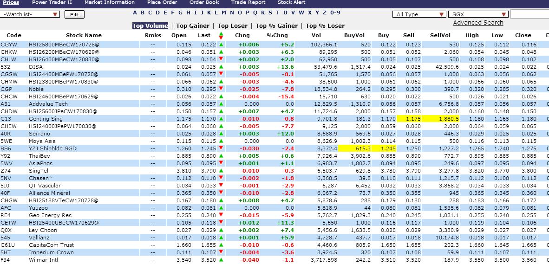Click the up/down arrow column header icon

click(221, 35)
